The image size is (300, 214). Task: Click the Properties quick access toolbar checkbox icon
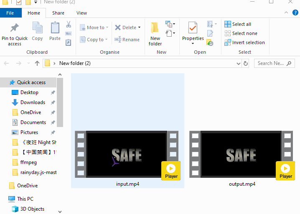point(19,2)
